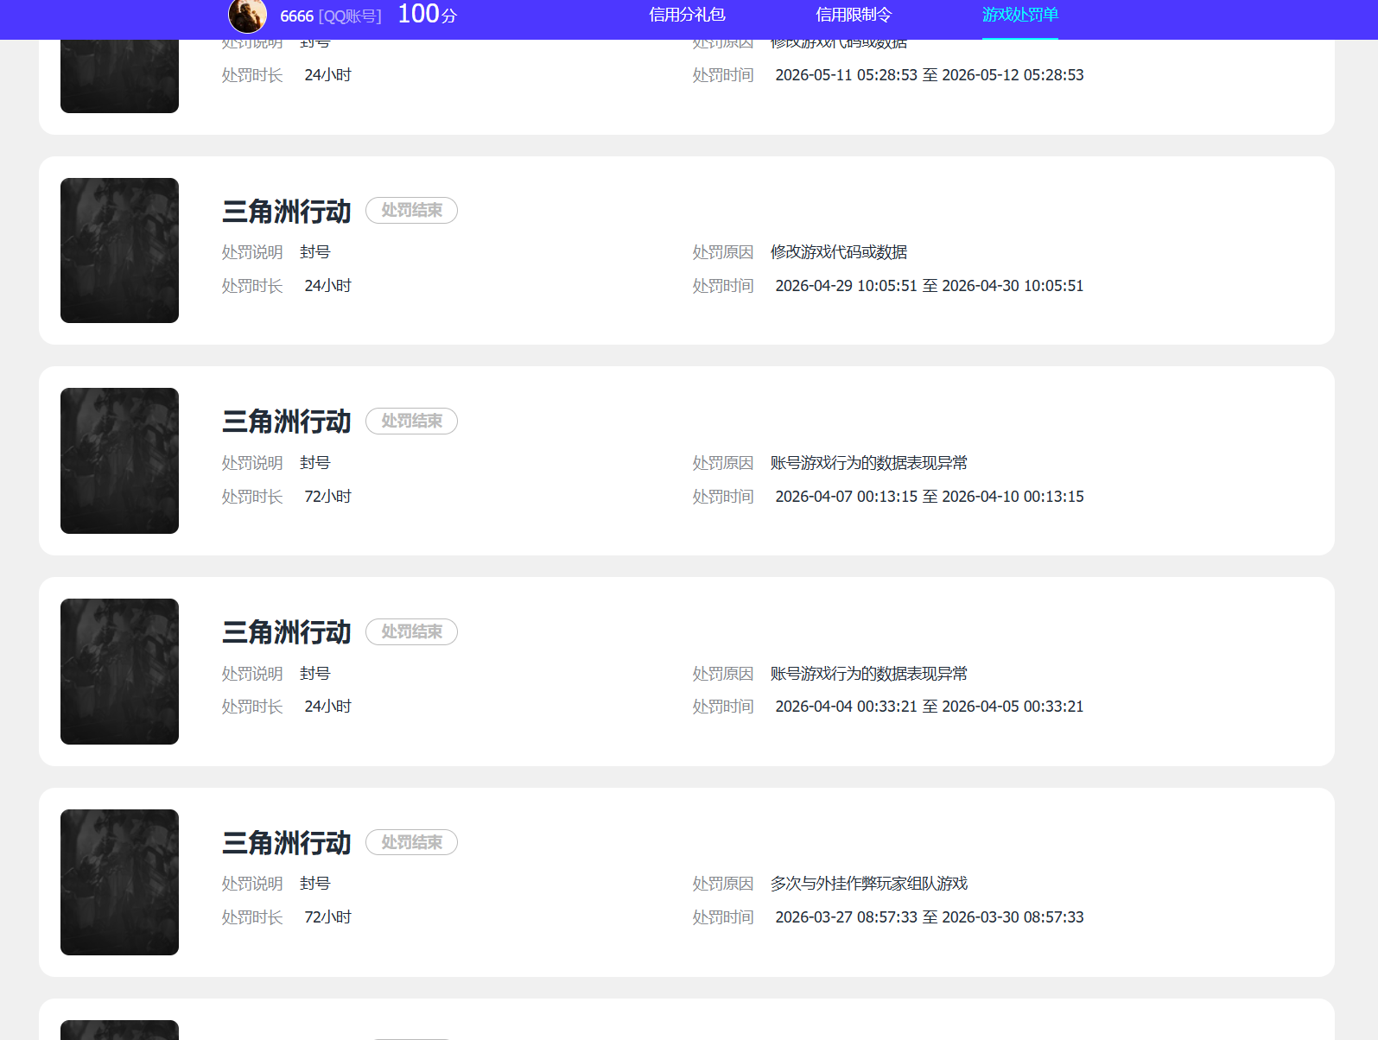Select the reason 账号游戏行为的数据表现异常 dated 2026-04-04
The width and height of the screenshot is (1378, 1040).
(x=869, y=674)
